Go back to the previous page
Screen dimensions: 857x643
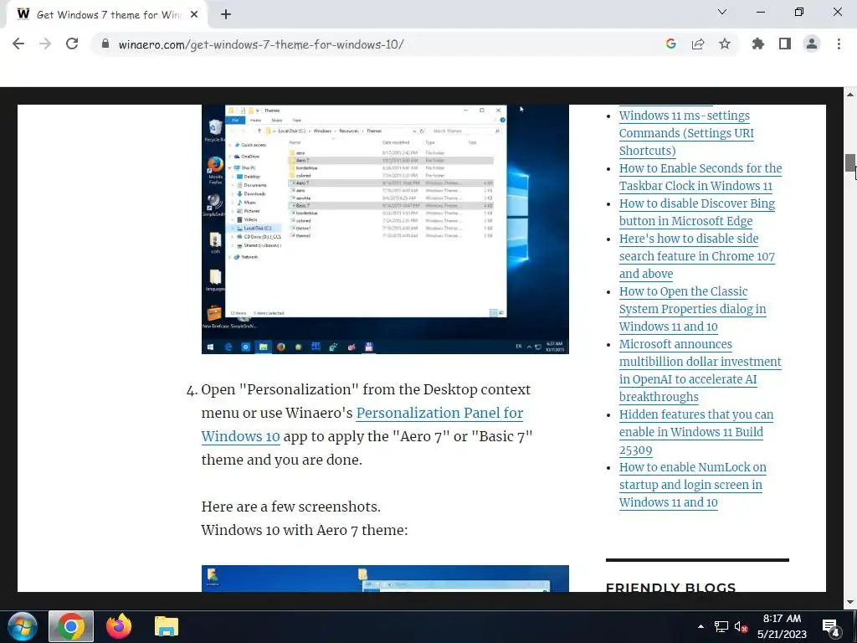[18, 44]
